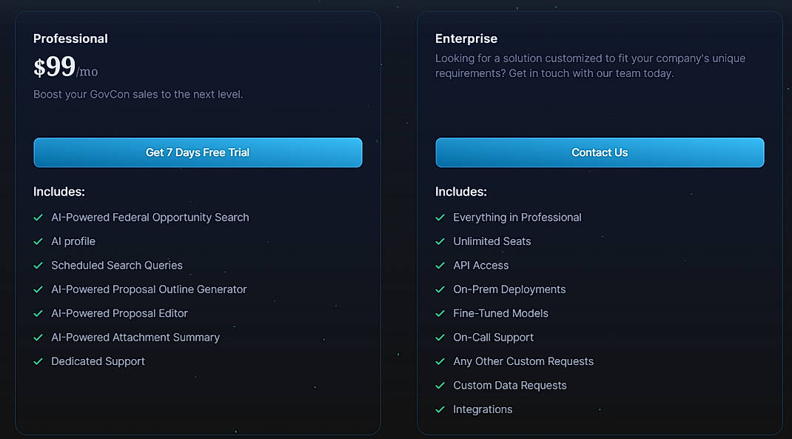Image resolution: width=792 pixels, height=439 pixels.
Task: Click 'Fine-Tuned Models' feature text
Action: pos(500,313)
